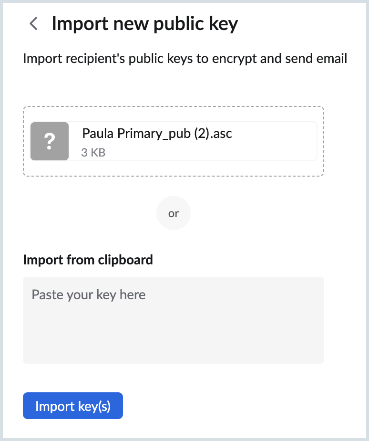Click the back navigation chevron beside the title
The image size is (369, 441).
[x=33, y=23]
